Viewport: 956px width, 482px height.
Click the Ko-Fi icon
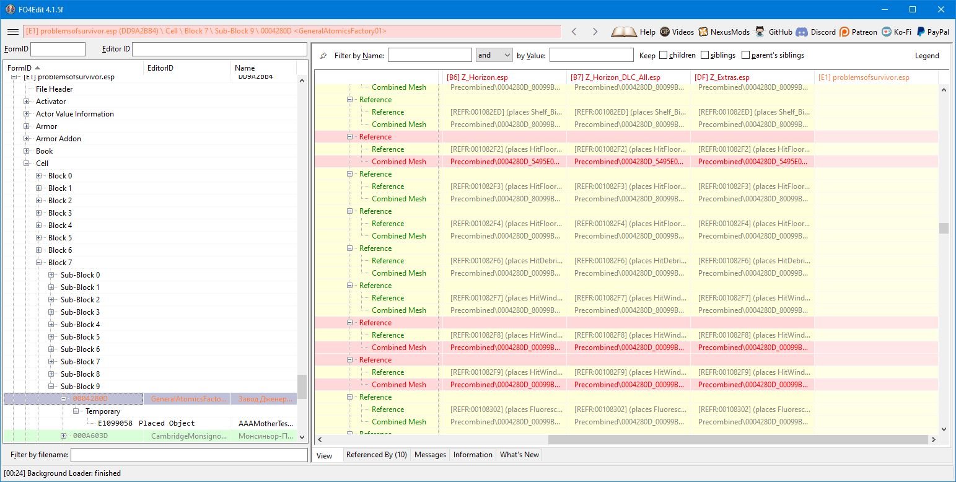[887, 32]
